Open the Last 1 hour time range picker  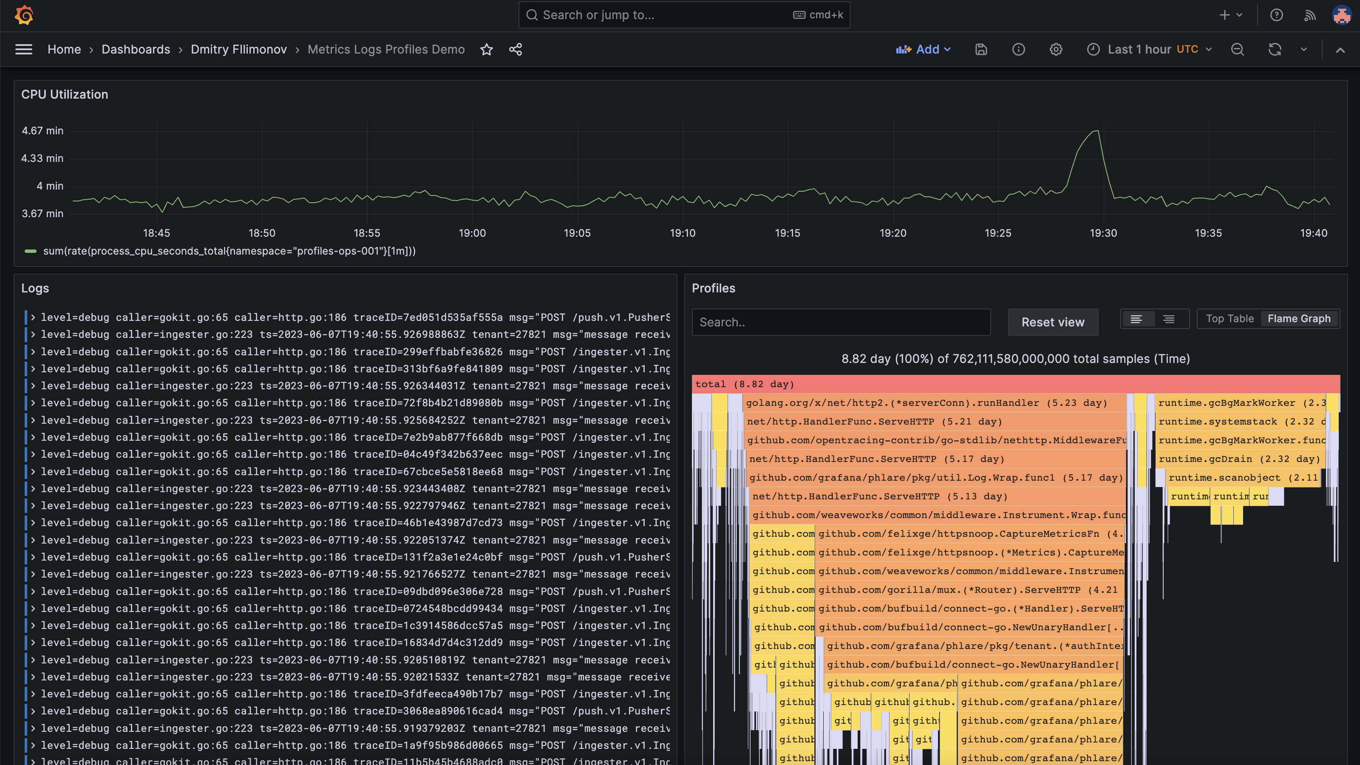[x=1149, y=49]
